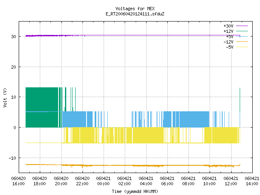
Task: Click the +5V blue legend line
Action: [242, 36]
